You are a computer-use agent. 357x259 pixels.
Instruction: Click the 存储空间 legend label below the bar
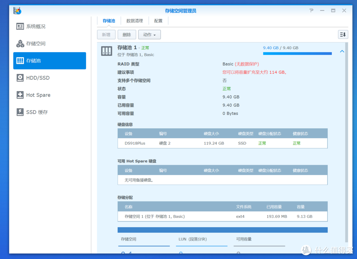[x=128, y=239]
